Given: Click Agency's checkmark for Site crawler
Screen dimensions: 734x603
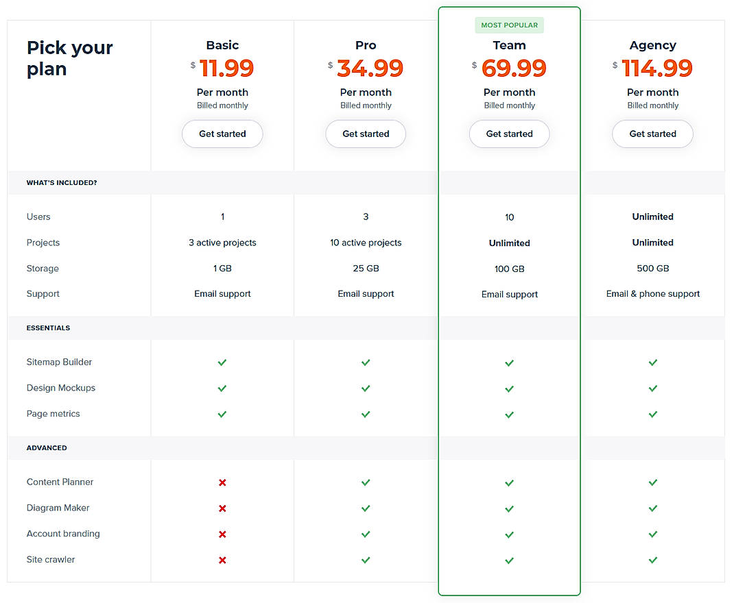Looking at the screenshot, I should point(652,560).
